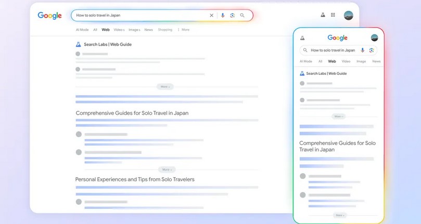The height and width of the screenshot is (224, 421).
Task: Tap AI Mode tab on mobile
Action: point(306,61)
